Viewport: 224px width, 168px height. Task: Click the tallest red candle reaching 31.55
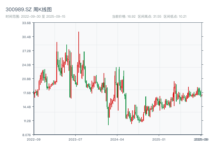pyautogui.click(x=79, y=52)
